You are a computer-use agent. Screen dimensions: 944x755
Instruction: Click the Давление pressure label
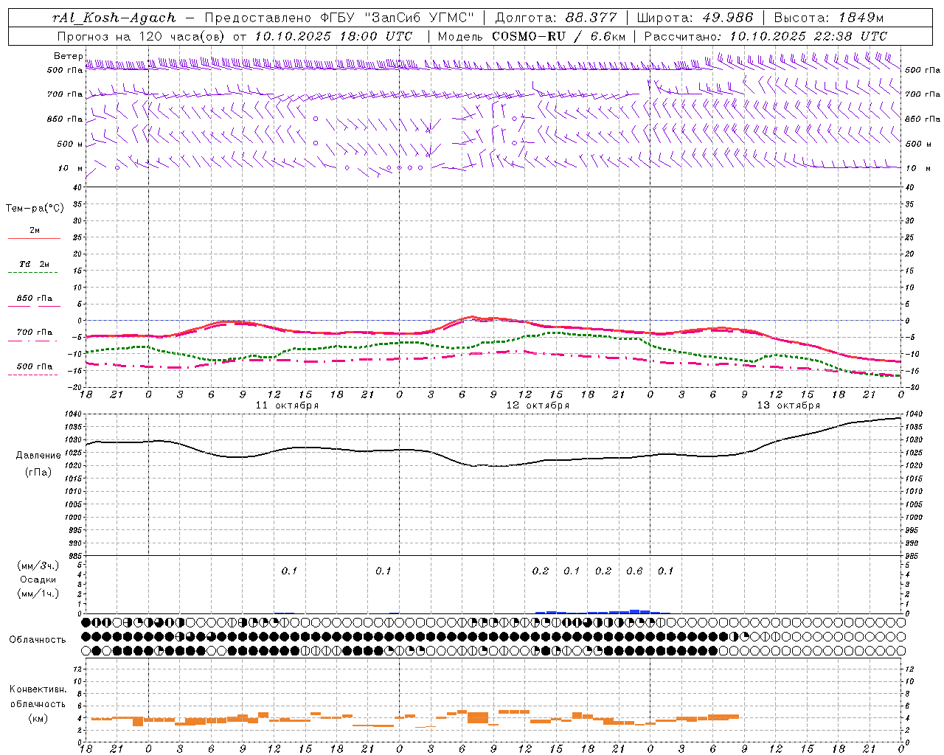tap(38, 456)
